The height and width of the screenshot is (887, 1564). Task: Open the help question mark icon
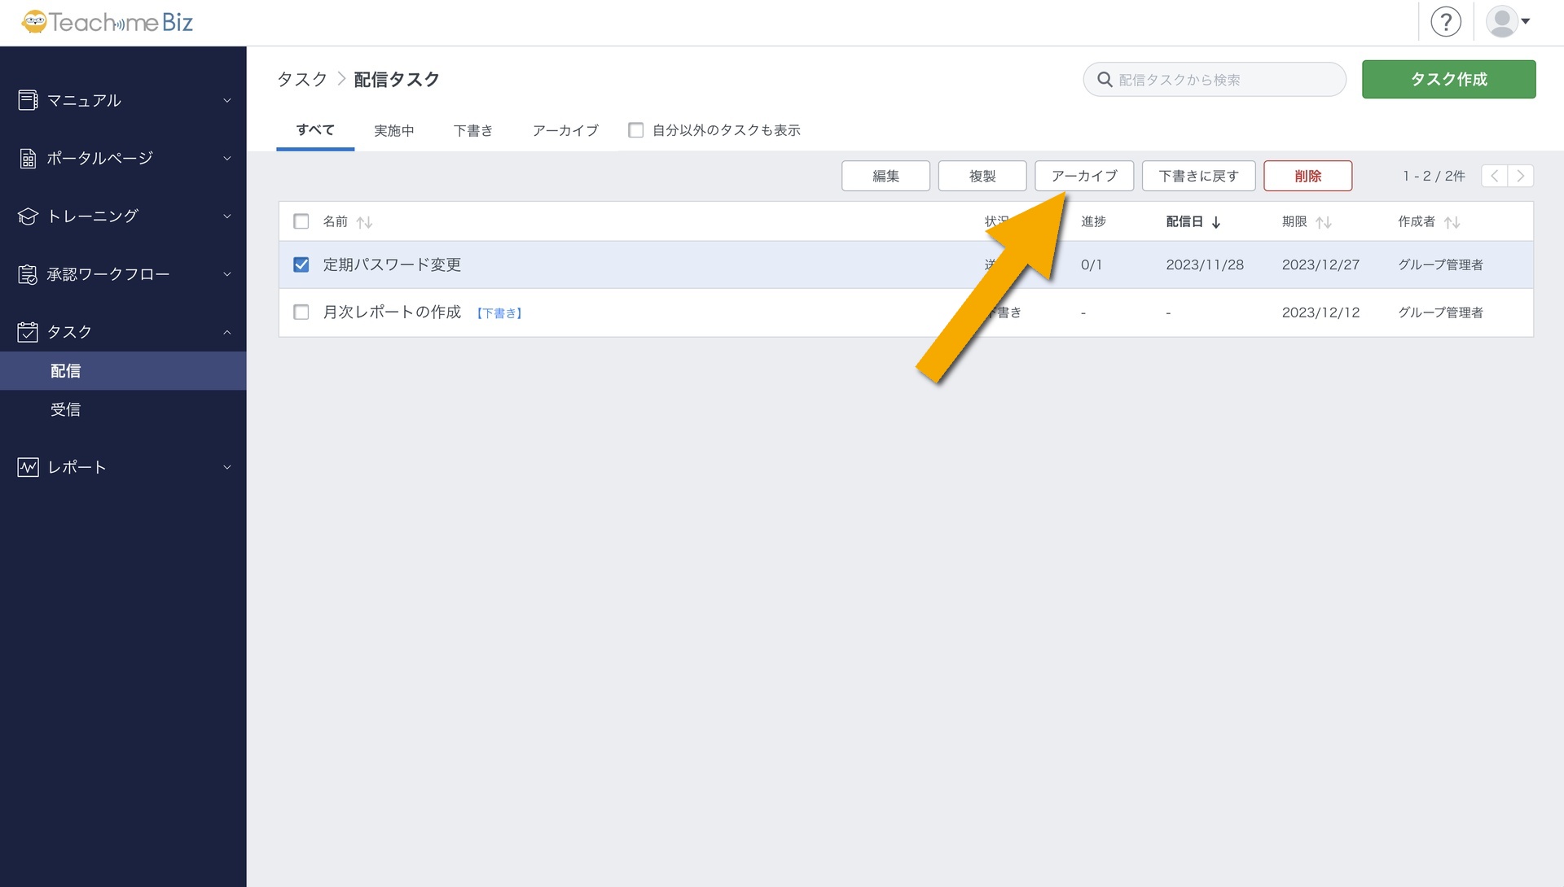click(x=1446, y=22)
